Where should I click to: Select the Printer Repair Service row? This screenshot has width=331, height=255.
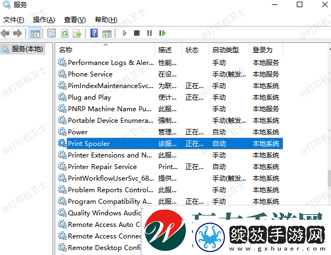[170, 167]
